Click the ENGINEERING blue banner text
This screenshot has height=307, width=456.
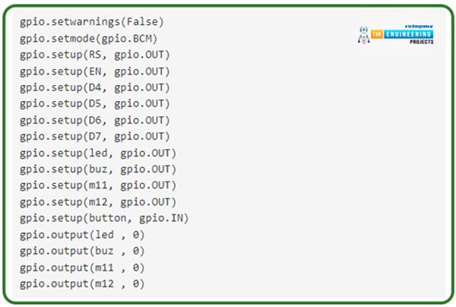pyautogui.click(x=408, y=34)
